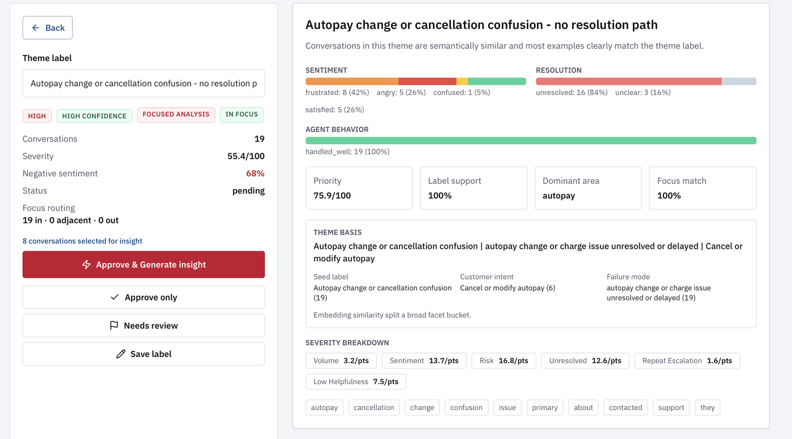792x439 pixels.
Task: Click the IN FOCUS tag
Action: pos(242,114)
